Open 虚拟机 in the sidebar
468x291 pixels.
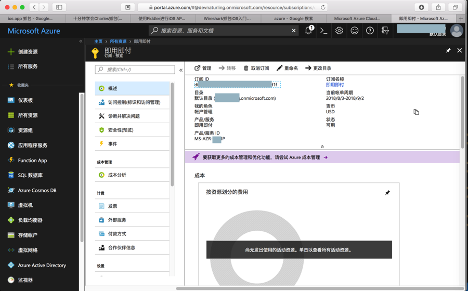click(x=20, y=205)
